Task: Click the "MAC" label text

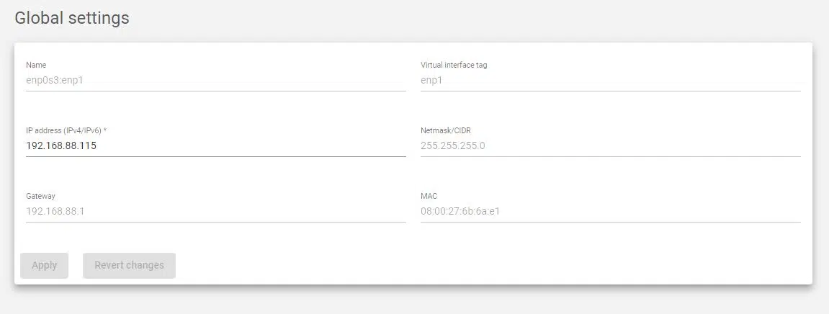Action: coord(429,196)
